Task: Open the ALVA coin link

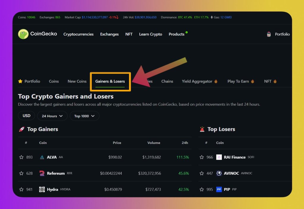Action: (x=52, y=157)
